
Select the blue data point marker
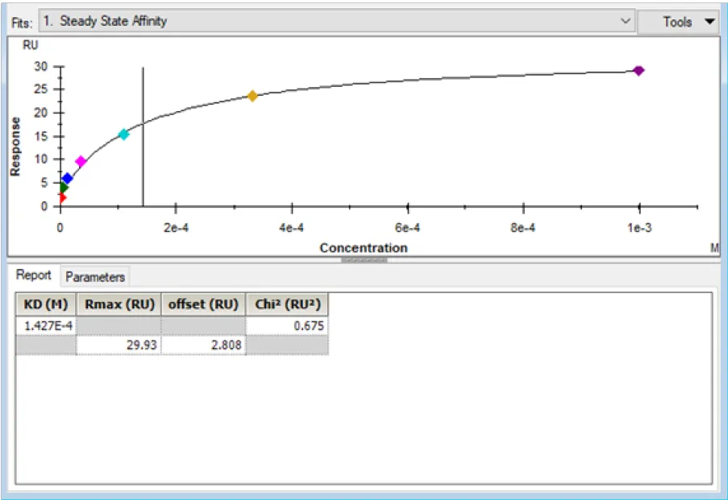68,179
